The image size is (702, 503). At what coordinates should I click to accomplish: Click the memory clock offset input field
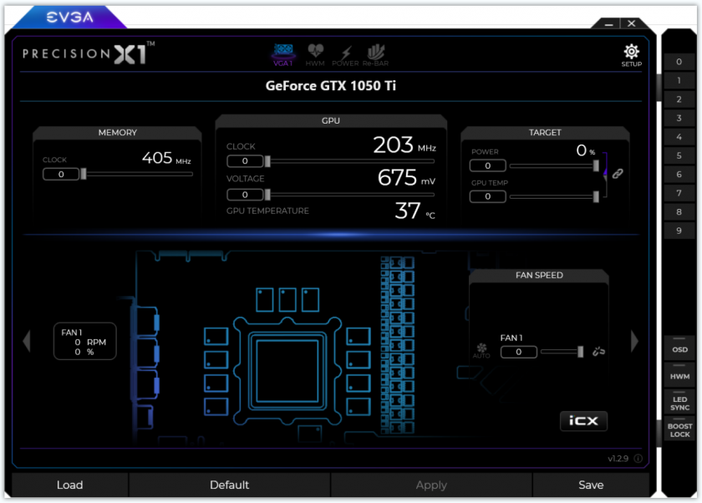(x=61, y=174)
